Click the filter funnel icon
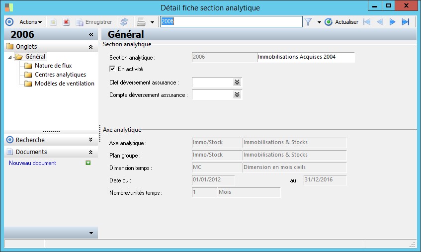 click(x=308, y=22)
